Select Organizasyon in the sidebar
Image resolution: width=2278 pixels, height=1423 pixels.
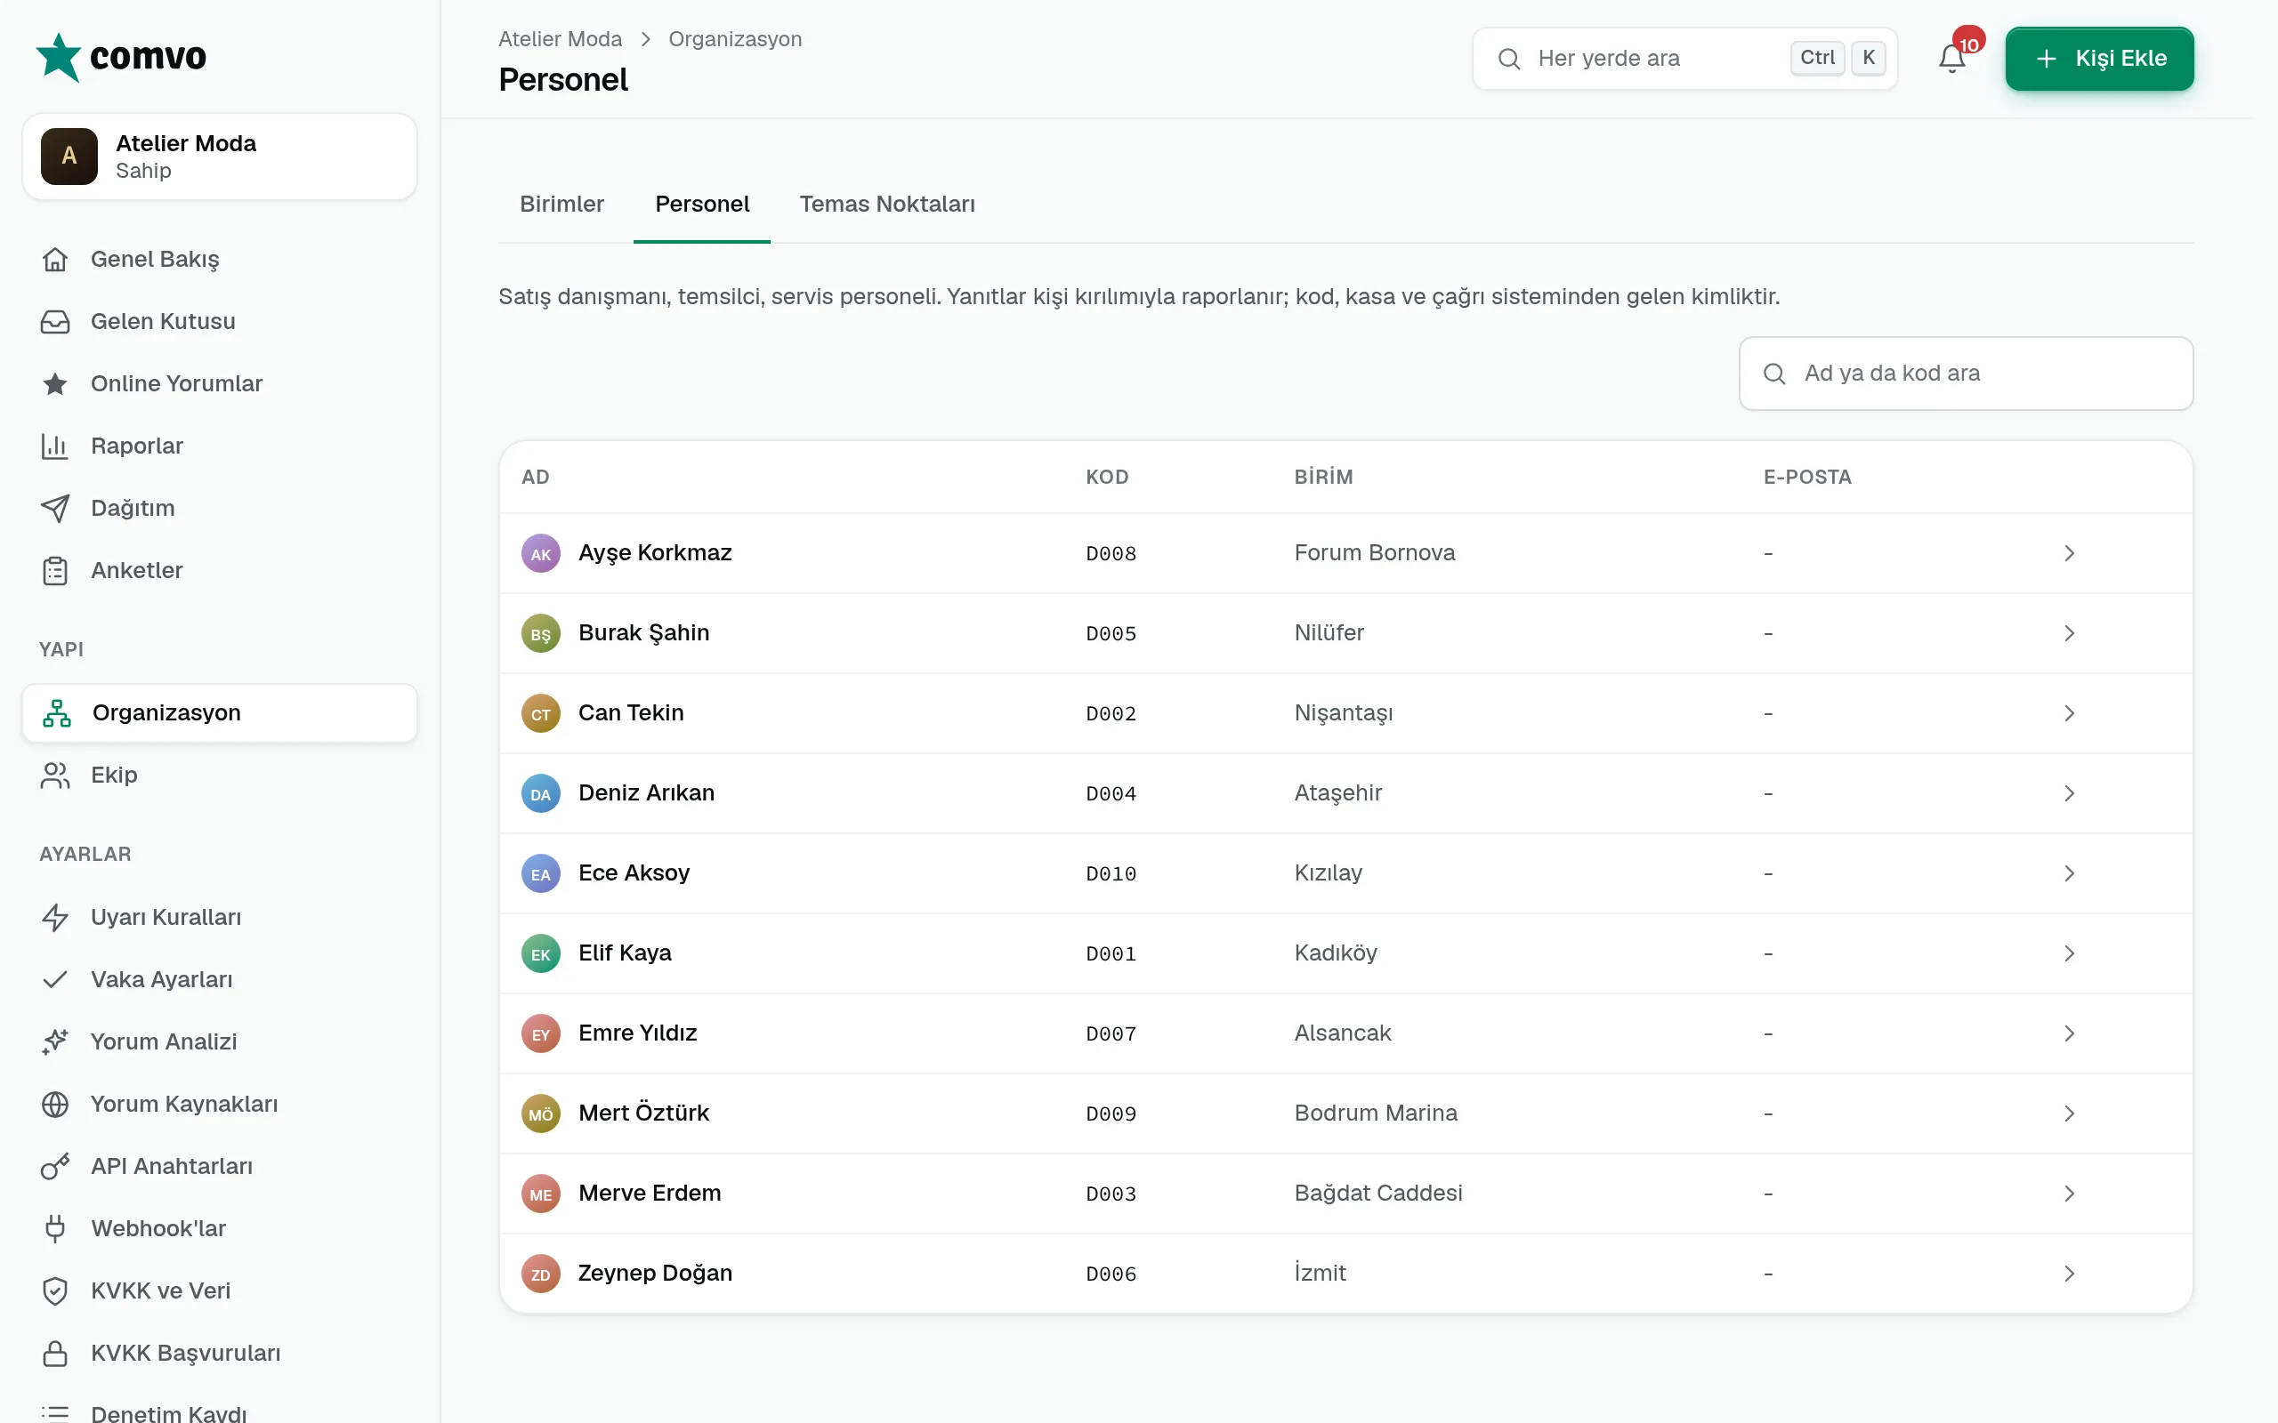219,712
